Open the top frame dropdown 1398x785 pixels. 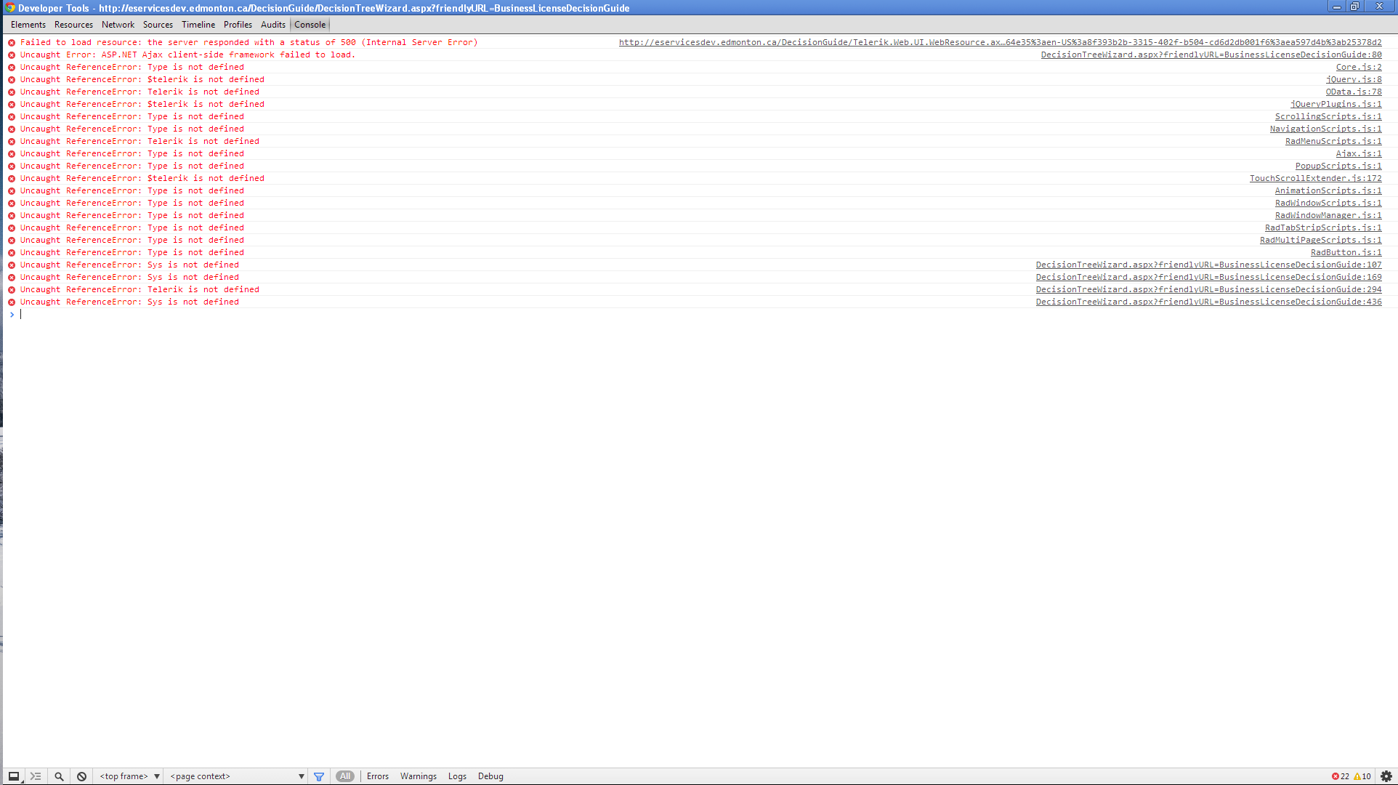point(129,776)
